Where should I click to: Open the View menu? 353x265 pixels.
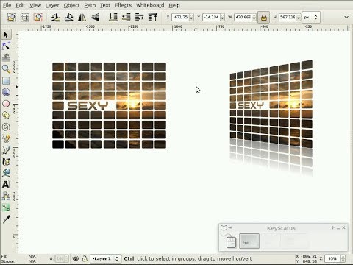coord(35,5)
